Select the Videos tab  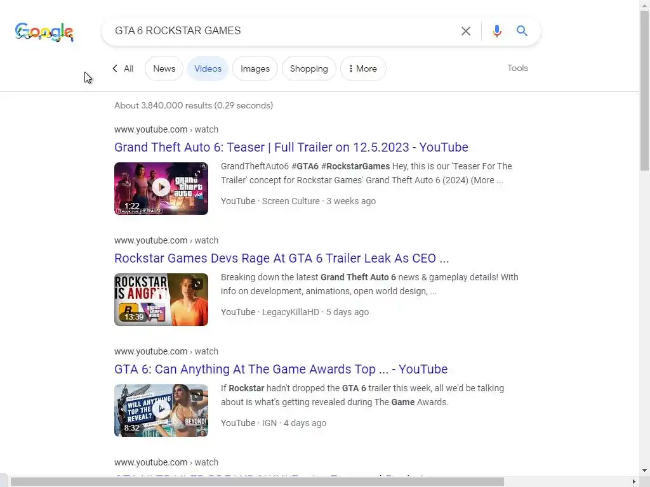point(208,68)
